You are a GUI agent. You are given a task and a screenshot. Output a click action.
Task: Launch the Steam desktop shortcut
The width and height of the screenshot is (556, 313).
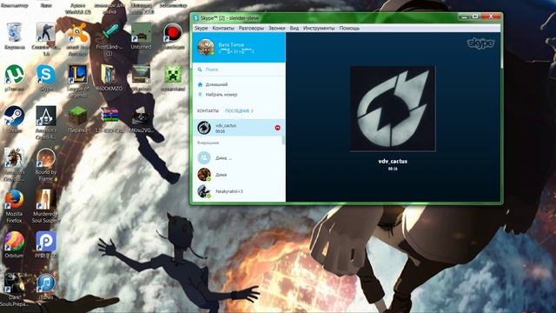coord(15,116)
